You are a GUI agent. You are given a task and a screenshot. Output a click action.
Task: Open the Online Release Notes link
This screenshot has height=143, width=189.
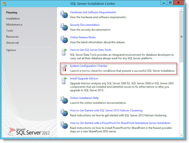tap(83, 37)
